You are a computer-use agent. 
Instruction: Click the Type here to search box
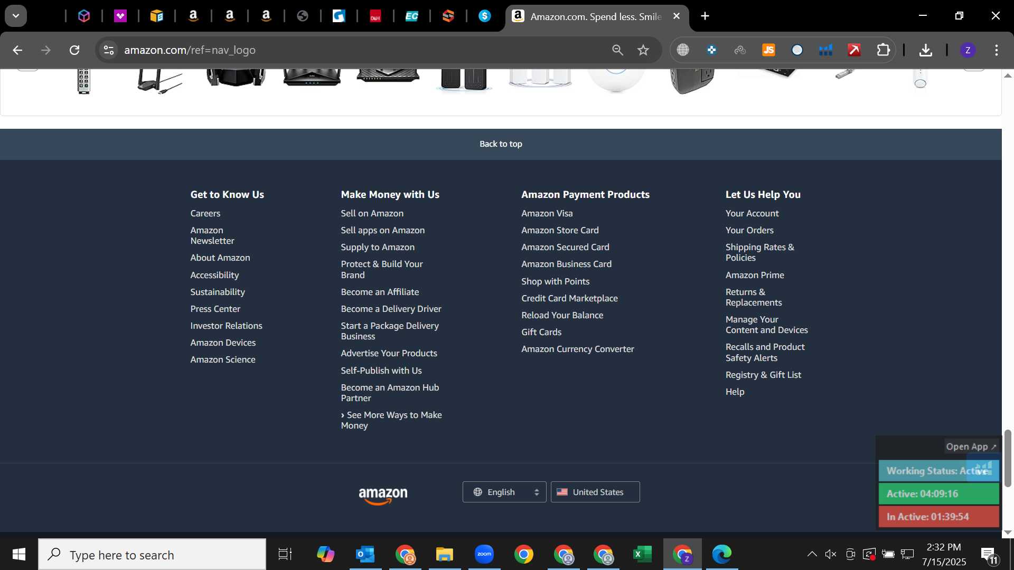[152, 554]
